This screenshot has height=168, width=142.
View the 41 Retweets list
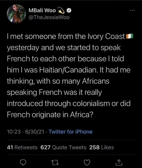[22, 147]
